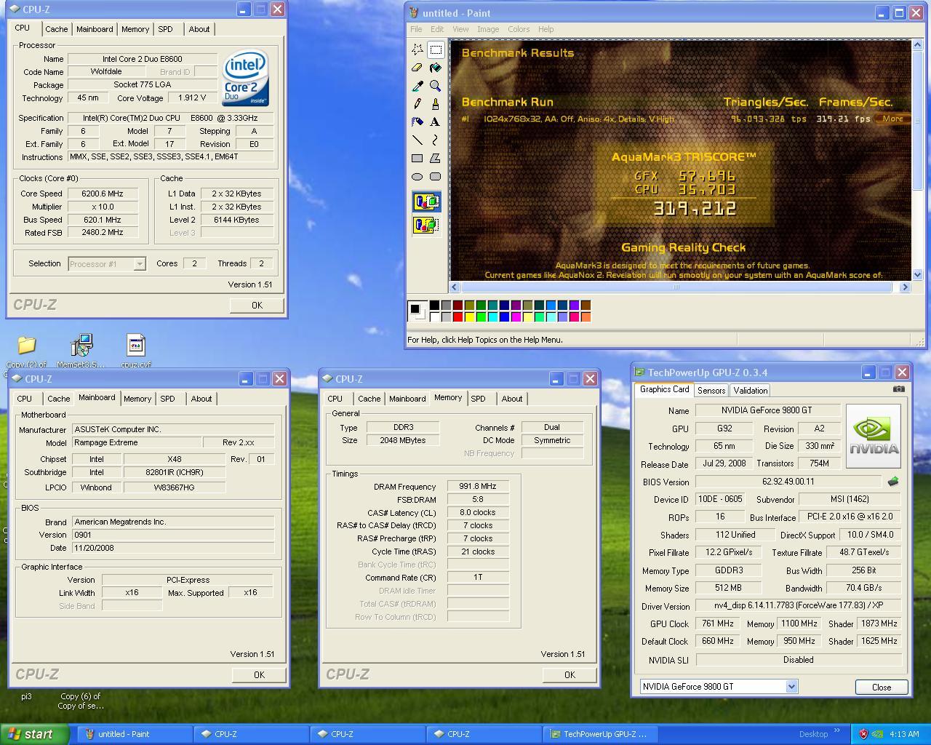This screenshot has height=745, width=931.
Task: Open Cache tab in Processor CPU-Z window
Action: 57,29
